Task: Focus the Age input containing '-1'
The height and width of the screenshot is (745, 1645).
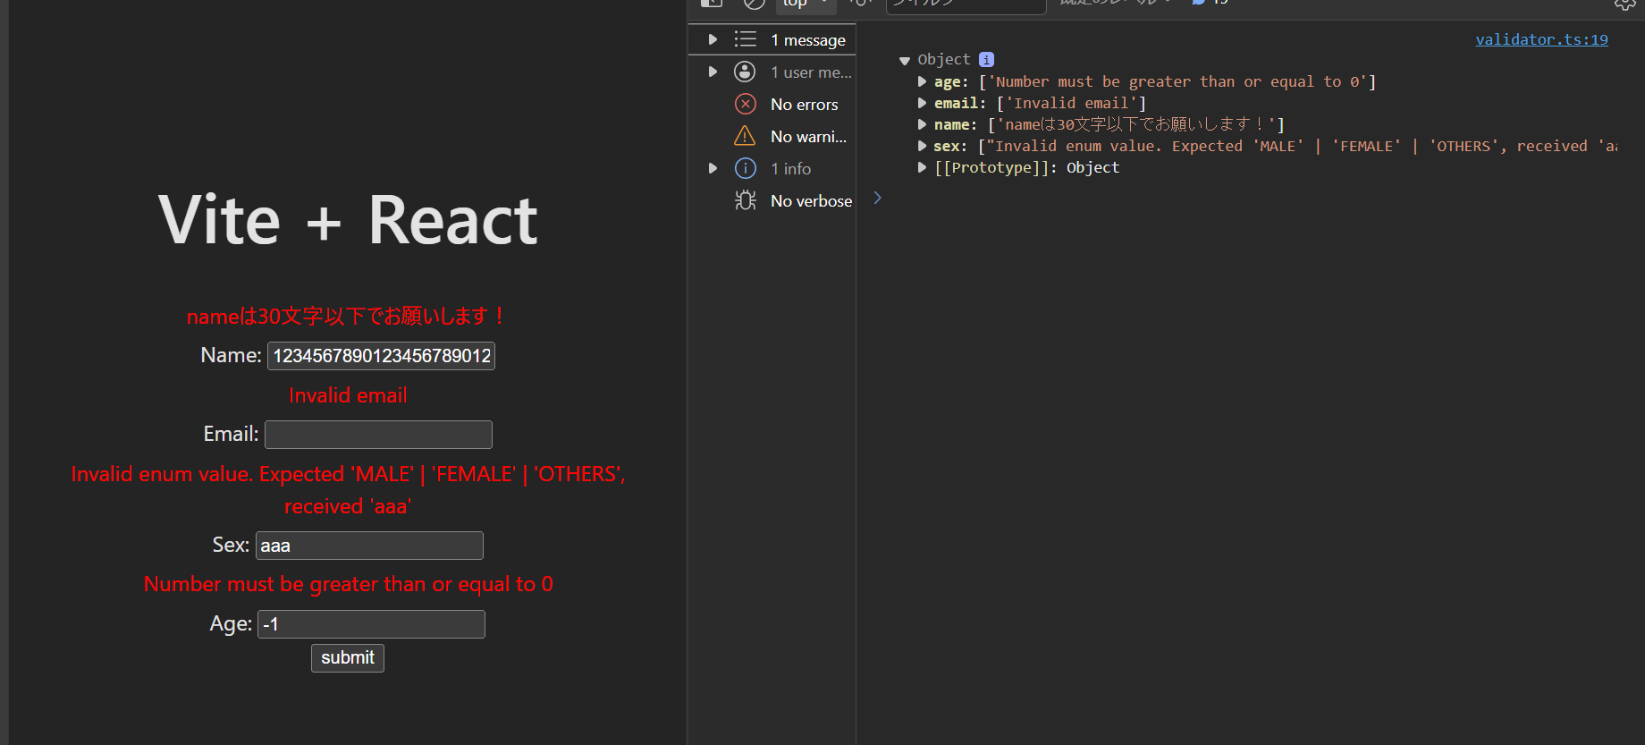Action: point(371,624)
